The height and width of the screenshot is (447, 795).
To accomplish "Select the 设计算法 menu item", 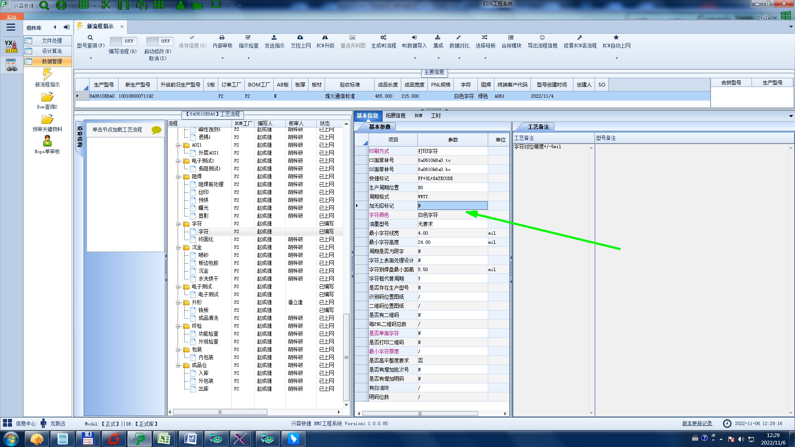I will coord(48,51).
